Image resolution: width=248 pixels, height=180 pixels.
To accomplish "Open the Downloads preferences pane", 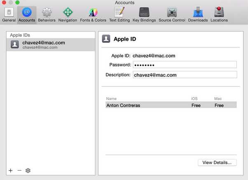I will pos(198,15).
